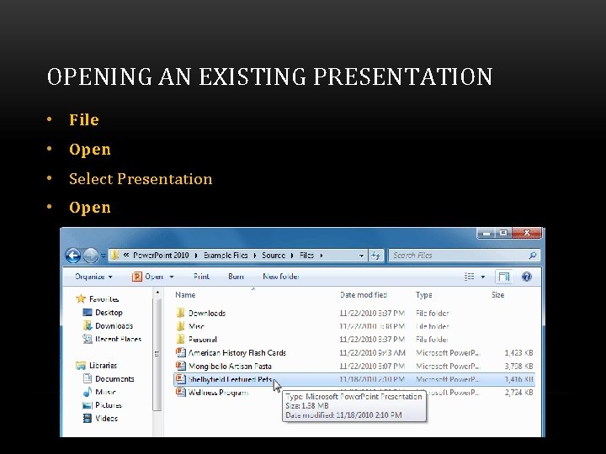606x454 pixels.
Task: Click the navigation pane scrollbar
Action: coord(157,354)
